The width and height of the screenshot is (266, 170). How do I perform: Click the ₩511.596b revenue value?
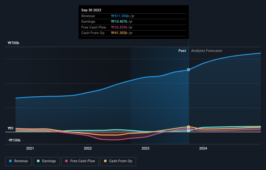click(120, 16)
